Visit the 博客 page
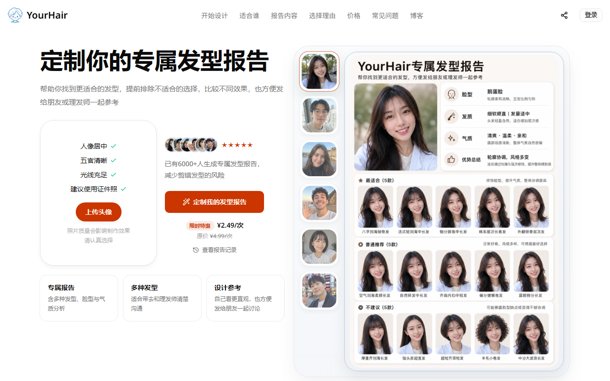The image size is (610, 381). click(417, 15)
